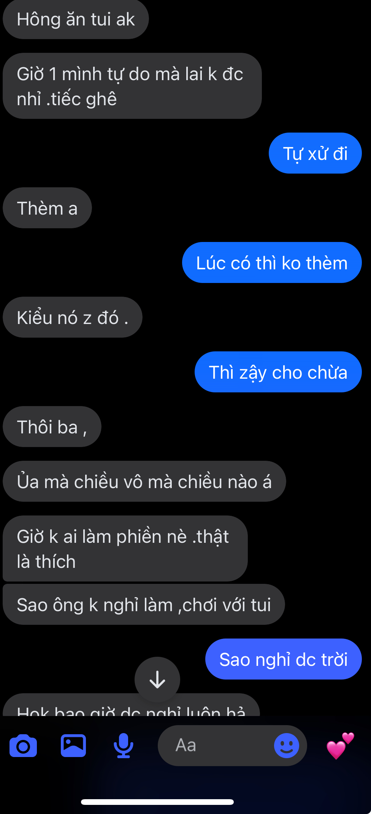
Task: Select "Ủa mà chiều vô mà chiều nào á"
Action: point(144,481)
